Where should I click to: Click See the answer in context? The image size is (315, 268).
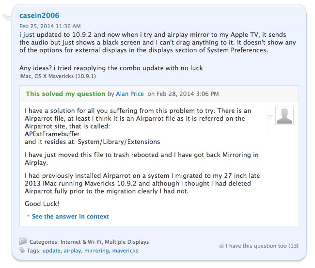pos(70,216)
